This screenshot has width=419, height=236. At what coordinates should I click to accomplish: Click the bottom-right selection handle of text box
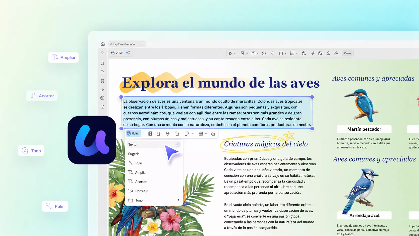tap(312, 129)
